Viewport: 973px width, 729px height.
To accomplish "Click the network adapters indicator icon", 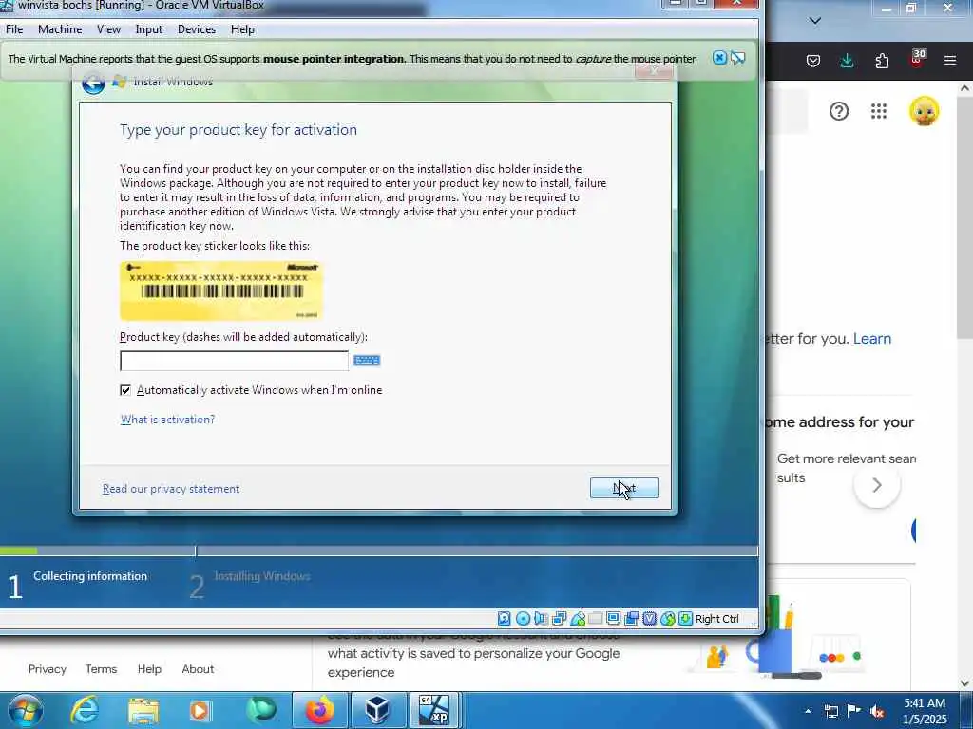I will click(x=559, y=619).
